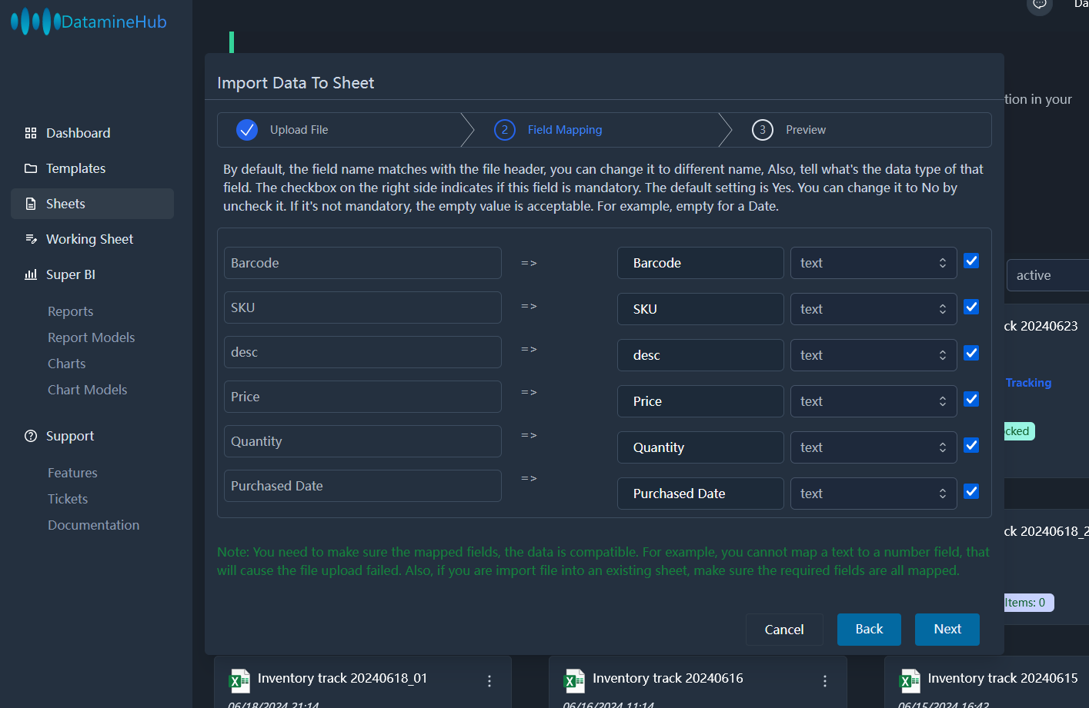Open Reports under Super BI
Viewport: 1089px width, 708px height.
pyautogui.click(x=70, y=311)
